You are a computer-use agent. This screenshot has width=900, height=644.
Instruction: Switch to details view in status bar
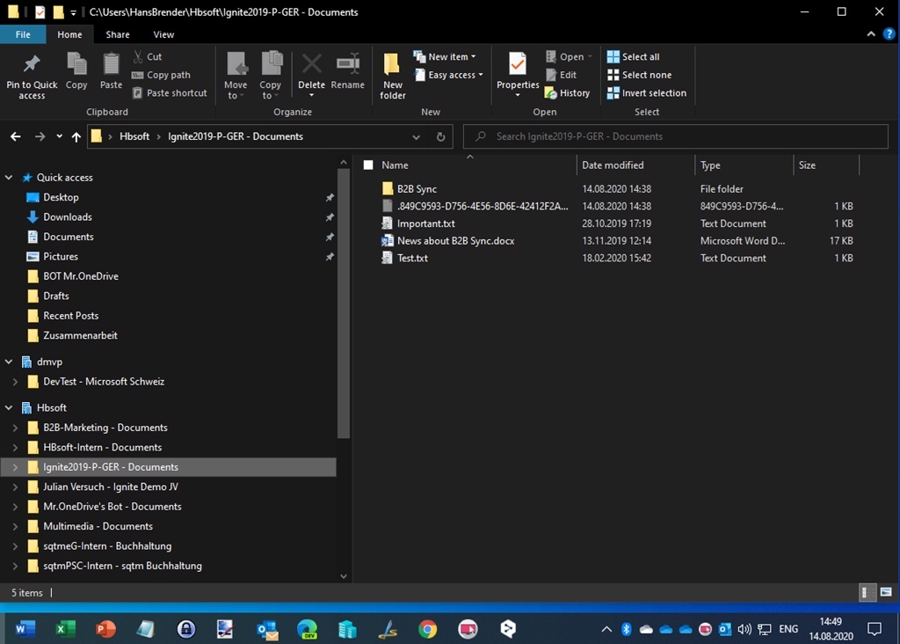tap(867, 593)
